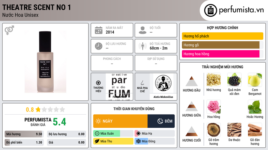Click the 0.8 user rating number

pos(30,110)
